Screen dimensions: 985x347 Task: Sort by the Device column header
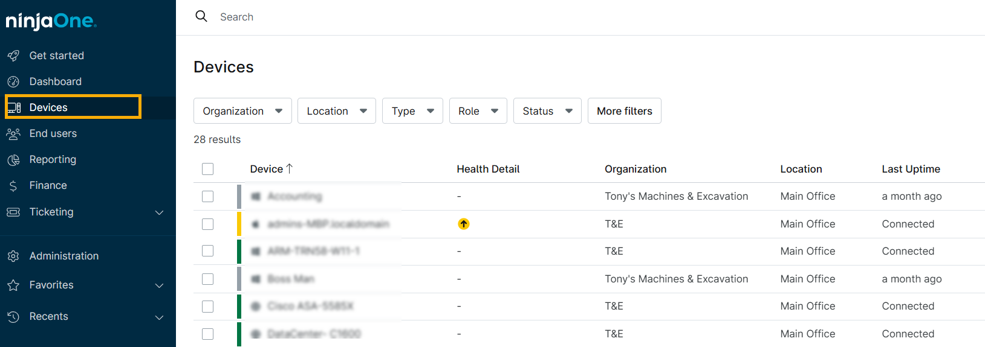pos(267,169)
